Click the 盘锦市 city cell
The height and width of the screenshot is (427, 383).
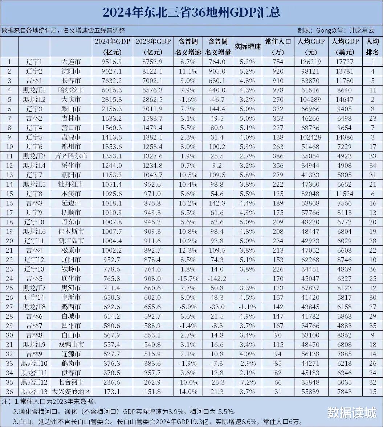(71, 137)
